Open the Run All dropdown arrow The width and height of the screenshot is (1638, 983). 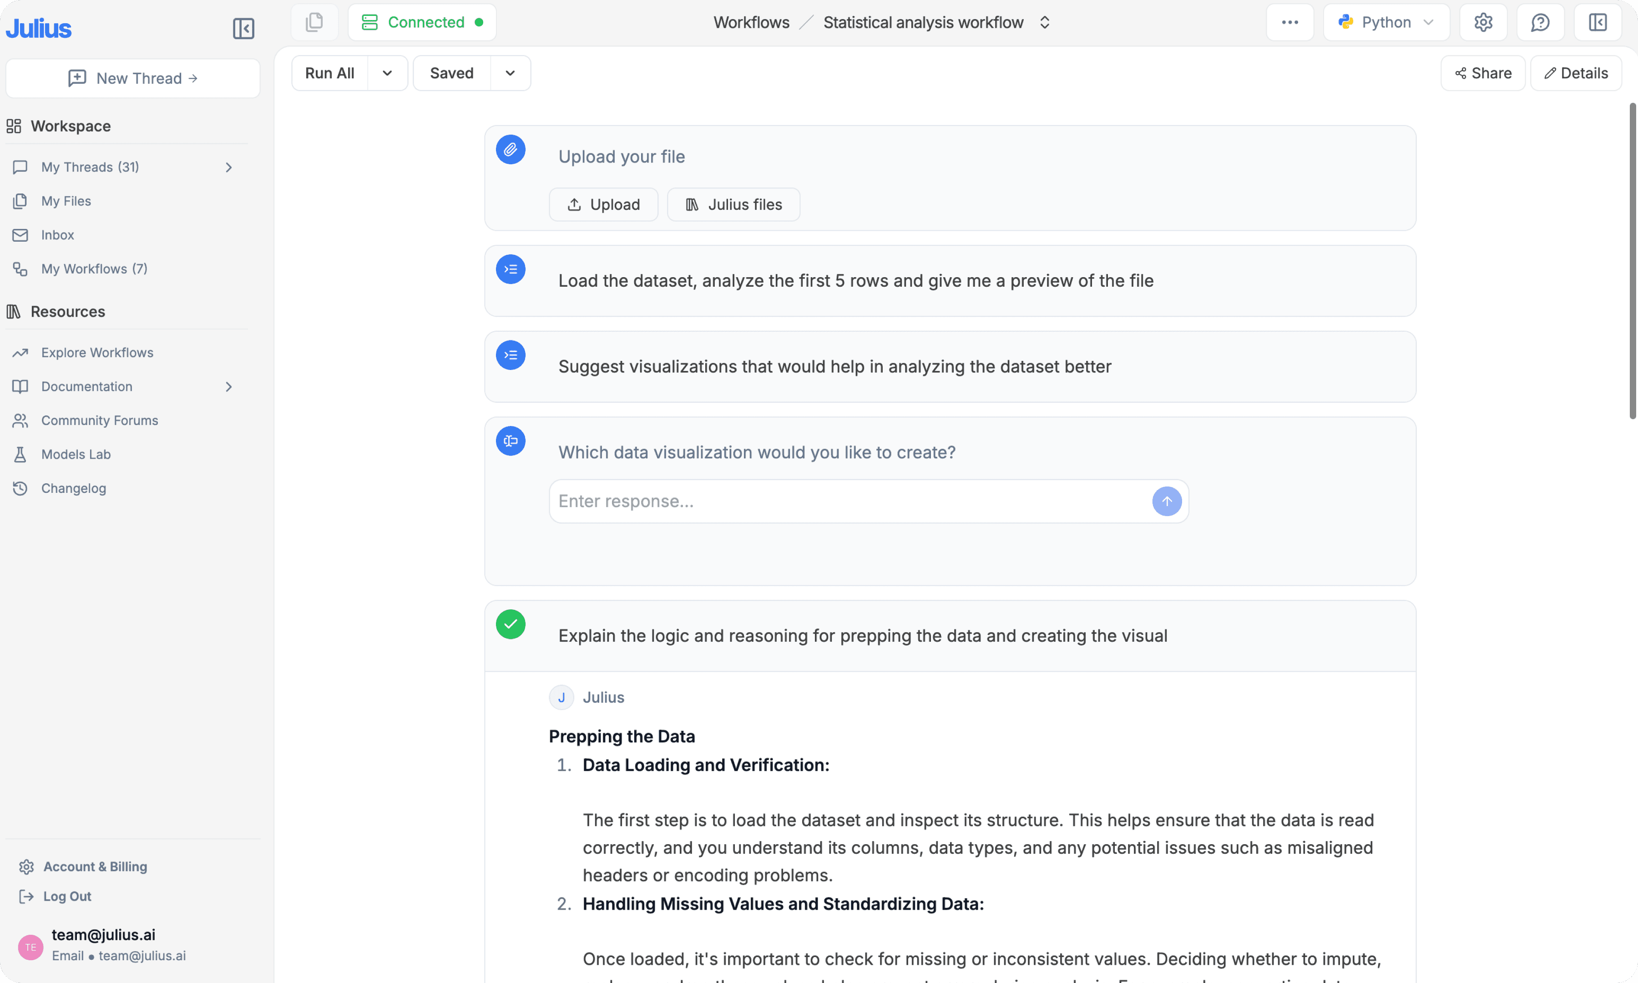pos(387,74)
